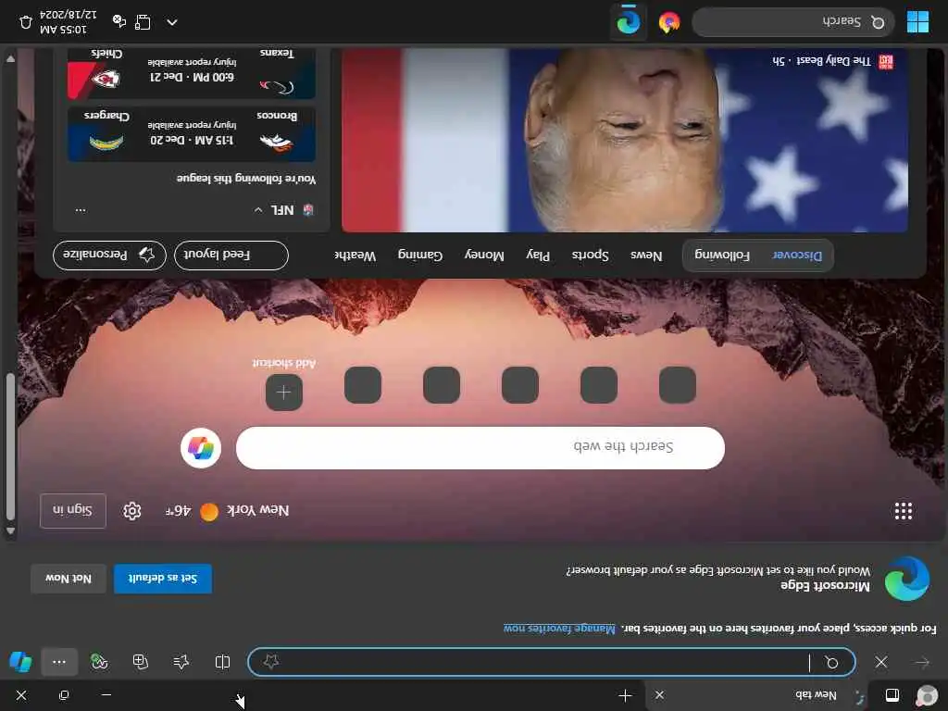Open the tab actions menu icon
The height and width of the screenshot is (711, 948).
892,695
